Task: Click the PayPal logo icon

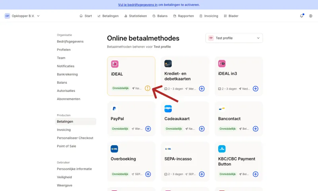Action: coord(114,109)
